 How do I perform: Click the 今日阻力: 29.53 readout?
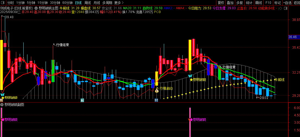[x=200, y=8]
